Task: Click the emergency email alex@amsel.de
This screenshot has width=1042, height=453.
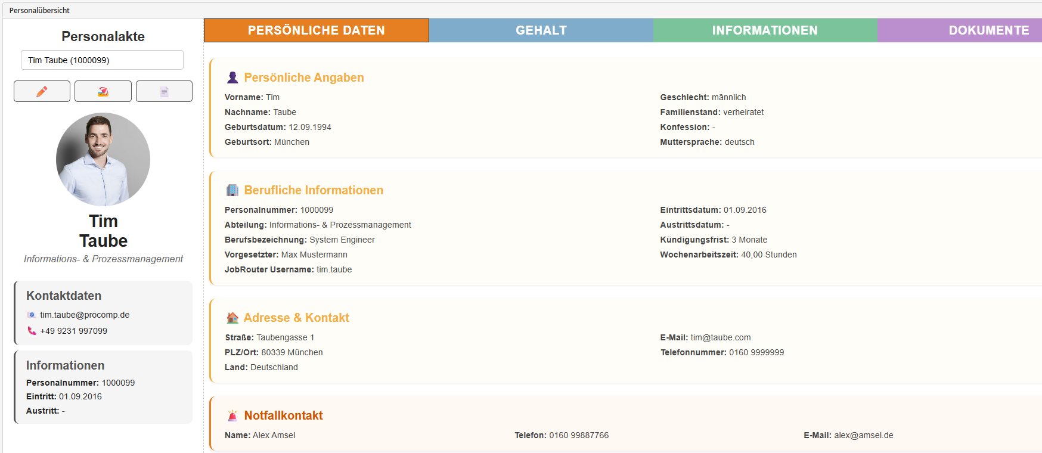Action: [x=863, y=435]
